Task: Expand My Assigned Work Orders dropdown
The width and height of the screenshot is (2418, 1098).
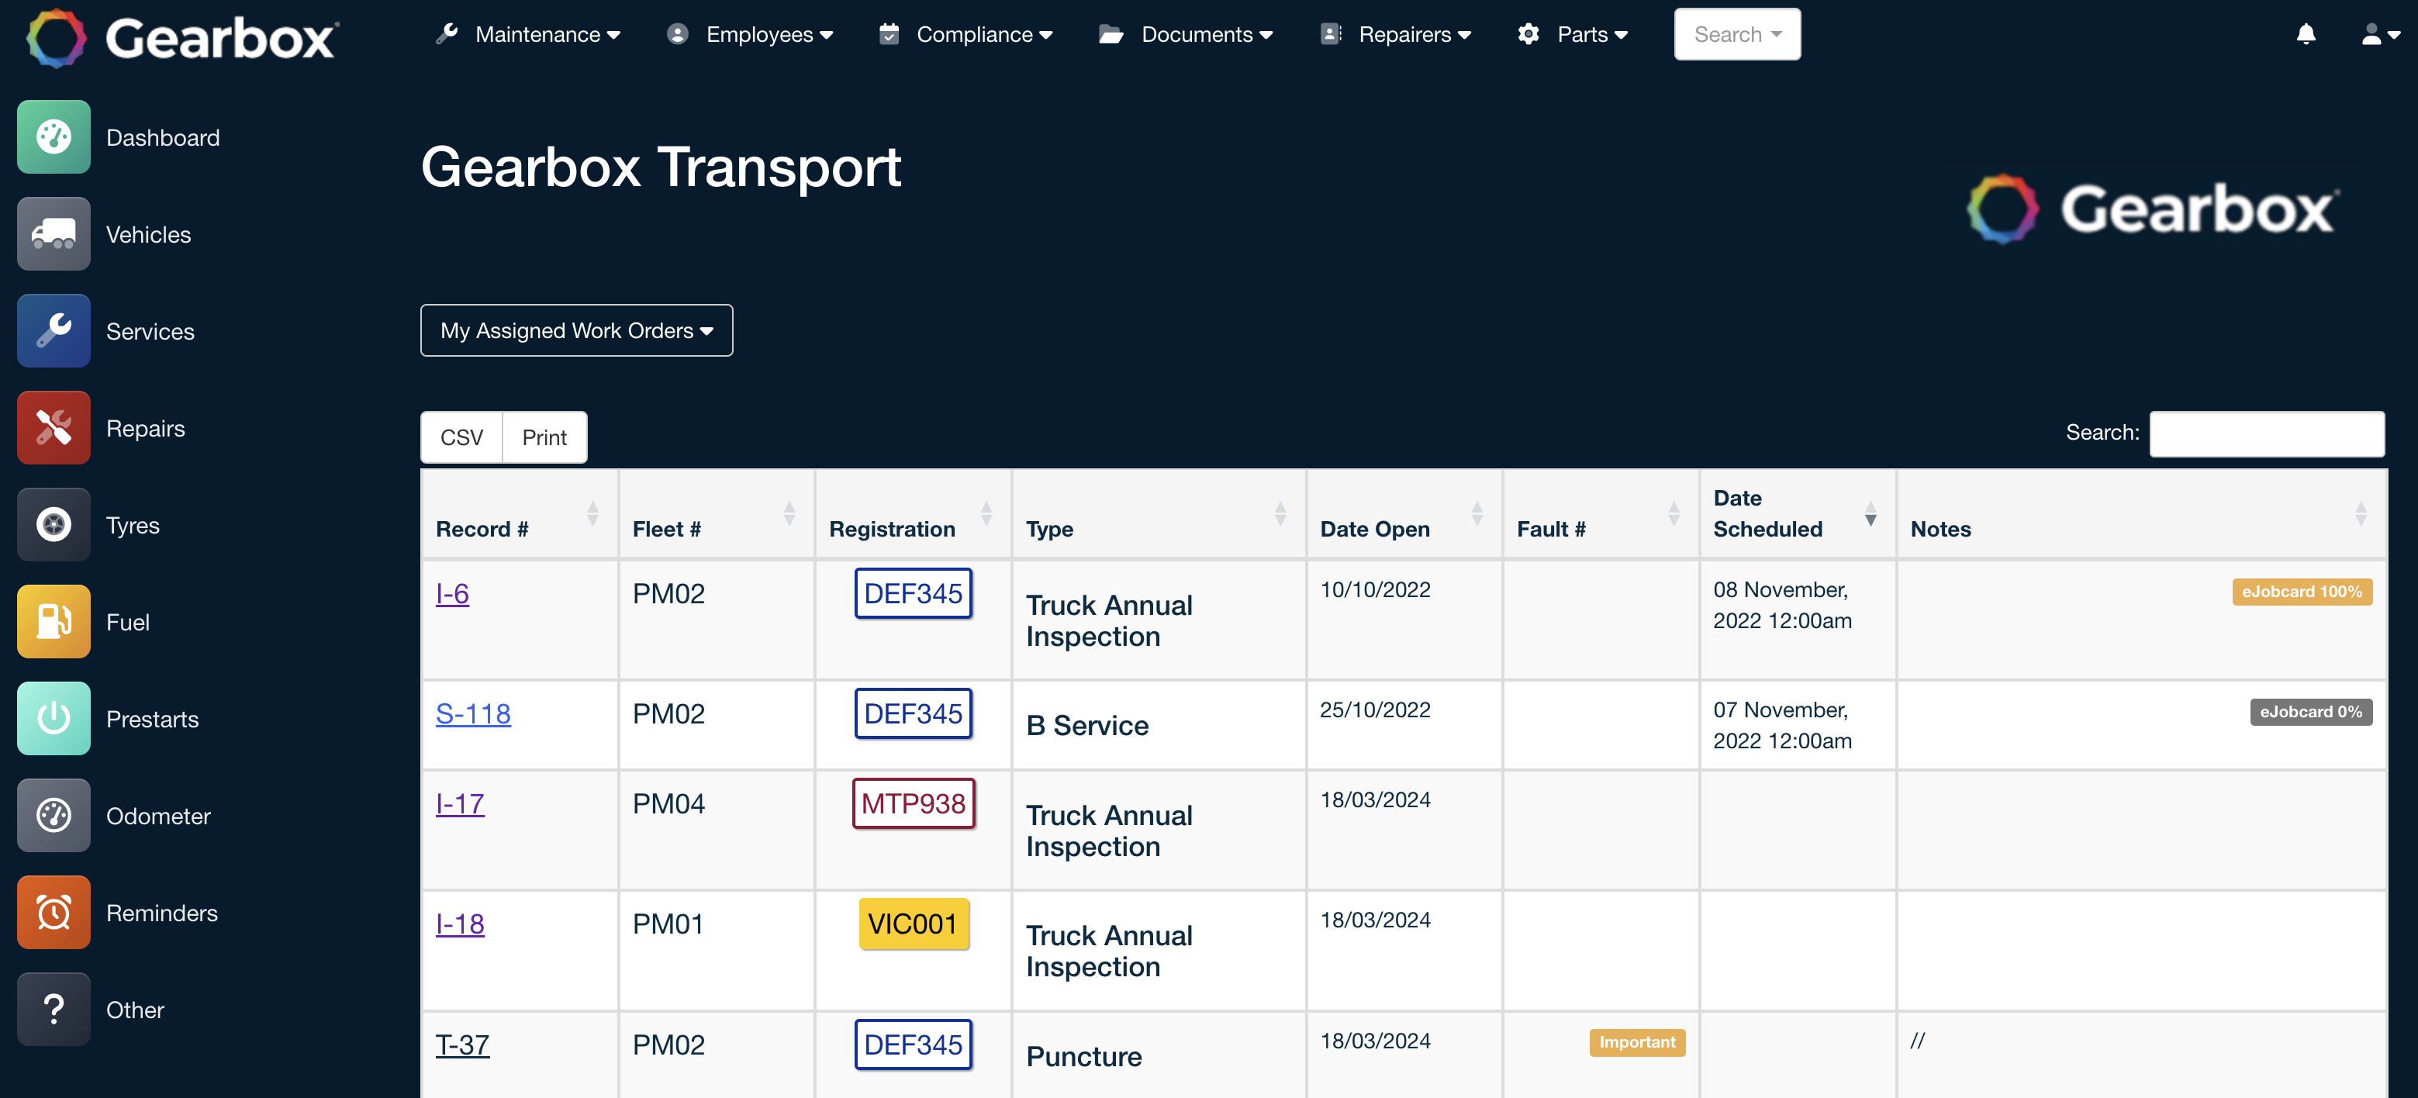Action: (x=576, y=330)
